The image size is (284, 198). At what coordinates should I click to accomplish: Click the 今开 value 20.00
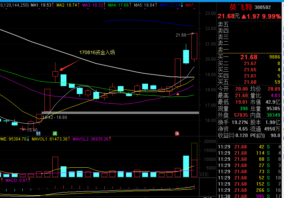pyautogui.click(x=241, y=89)
